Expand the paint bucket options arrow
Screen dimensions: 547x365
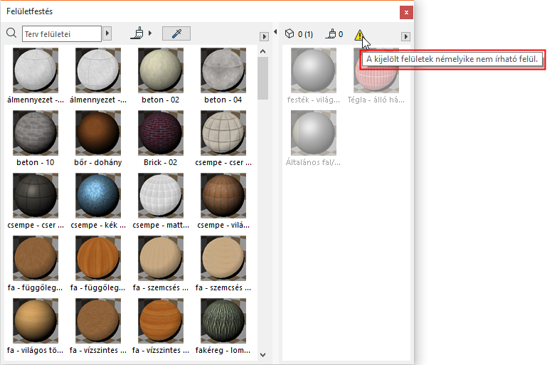[x=151, y=33]
